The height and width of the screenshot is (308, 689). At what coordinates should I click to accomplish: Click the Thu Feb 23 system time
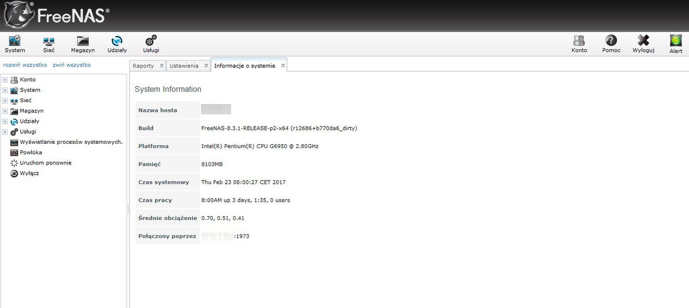pyautogui.click(x=244, y=182)
